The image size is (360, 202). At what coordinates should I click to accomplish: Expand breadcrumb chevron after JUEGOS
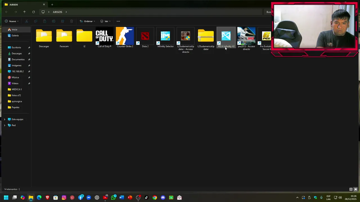pyautogui.click(x=66, y=12)
